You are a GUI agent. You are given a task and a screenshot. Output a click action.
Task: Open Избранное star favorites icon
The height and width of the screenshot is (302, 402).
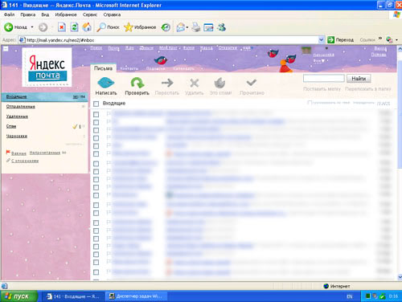(x=129, y=27)
